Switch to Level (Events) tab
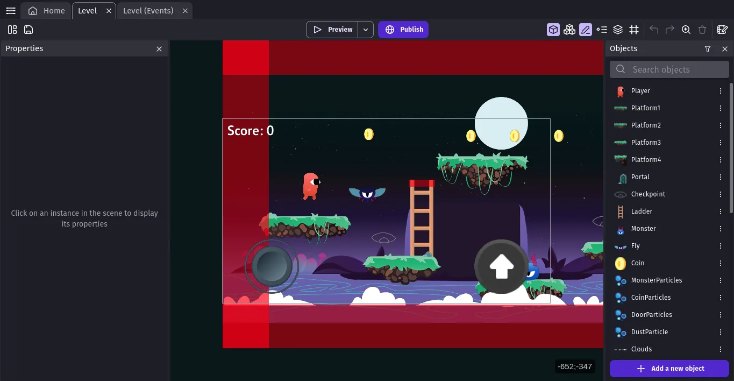Viewport: 734px width, 381px height. click(148, 11)
